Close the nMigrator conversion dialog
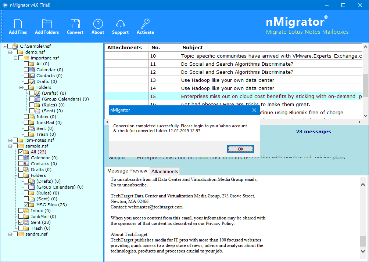 click(254, 110)
